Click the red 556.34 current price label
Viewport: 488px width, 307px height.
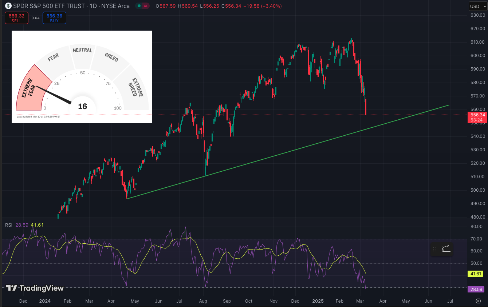coord(477,115)
